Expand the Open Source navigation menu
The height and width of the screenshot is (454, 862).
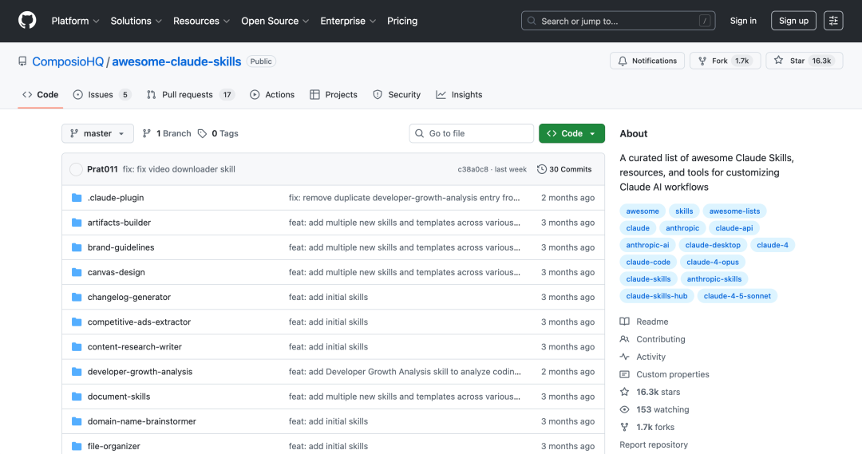coord(275,21)
